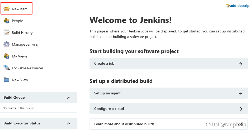Click the Lockable Resources USB icon
Image resolution: width=250 pixels, height=130 pixels.
(x=7, y=68)
